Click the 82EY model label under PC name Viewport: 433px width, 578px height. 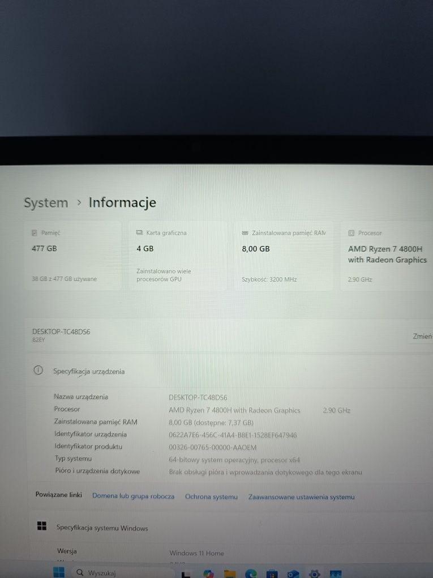(38, 340)
